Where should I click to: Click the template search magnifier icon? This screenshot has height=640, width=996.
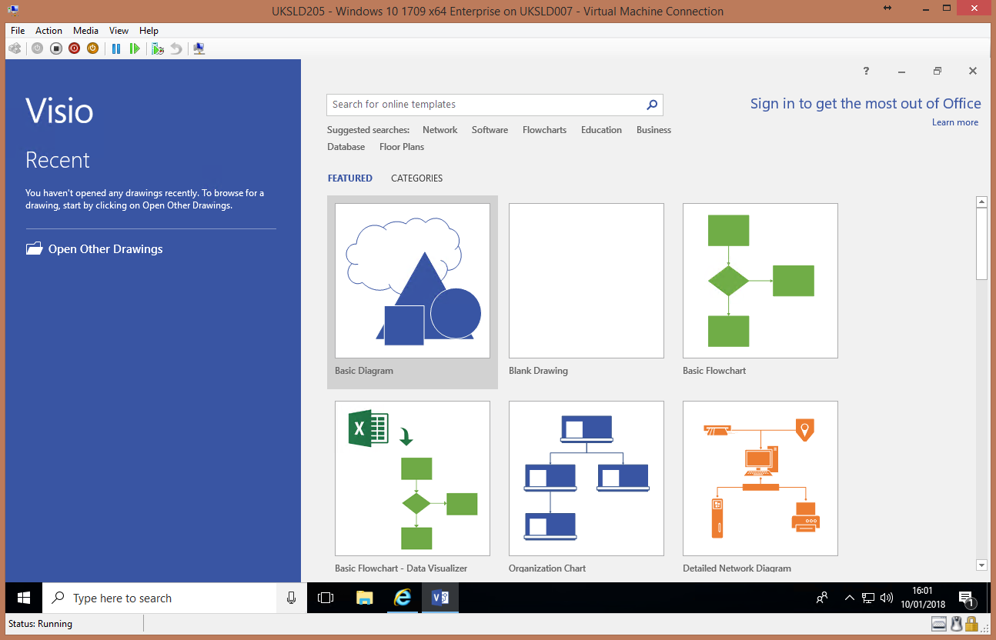[x=652, y=105]
